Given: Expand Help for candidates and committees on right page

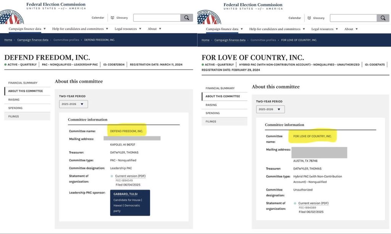Looking at the screenshot, I should click(277, 29).
